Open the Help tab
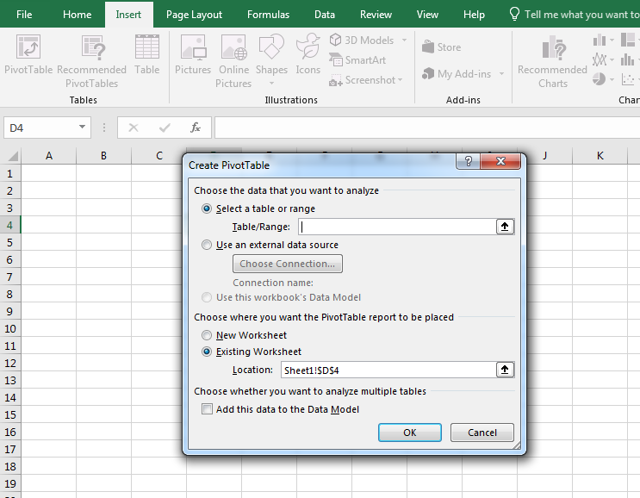This screenshot has height=498, width=640. point(474,15)
